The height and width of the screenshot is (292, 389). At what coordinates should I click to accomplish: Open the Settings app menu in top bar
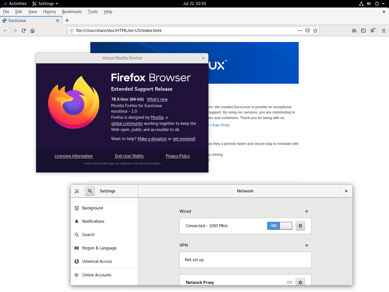(x=45, y=4)
